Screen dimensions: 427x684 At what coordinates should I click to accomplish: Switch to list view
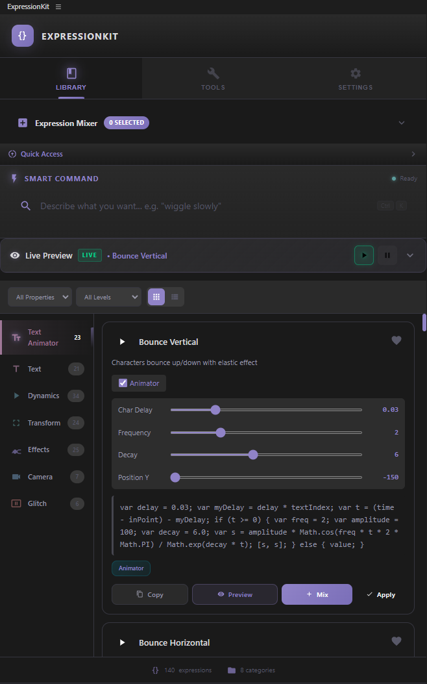pos(175,297)
